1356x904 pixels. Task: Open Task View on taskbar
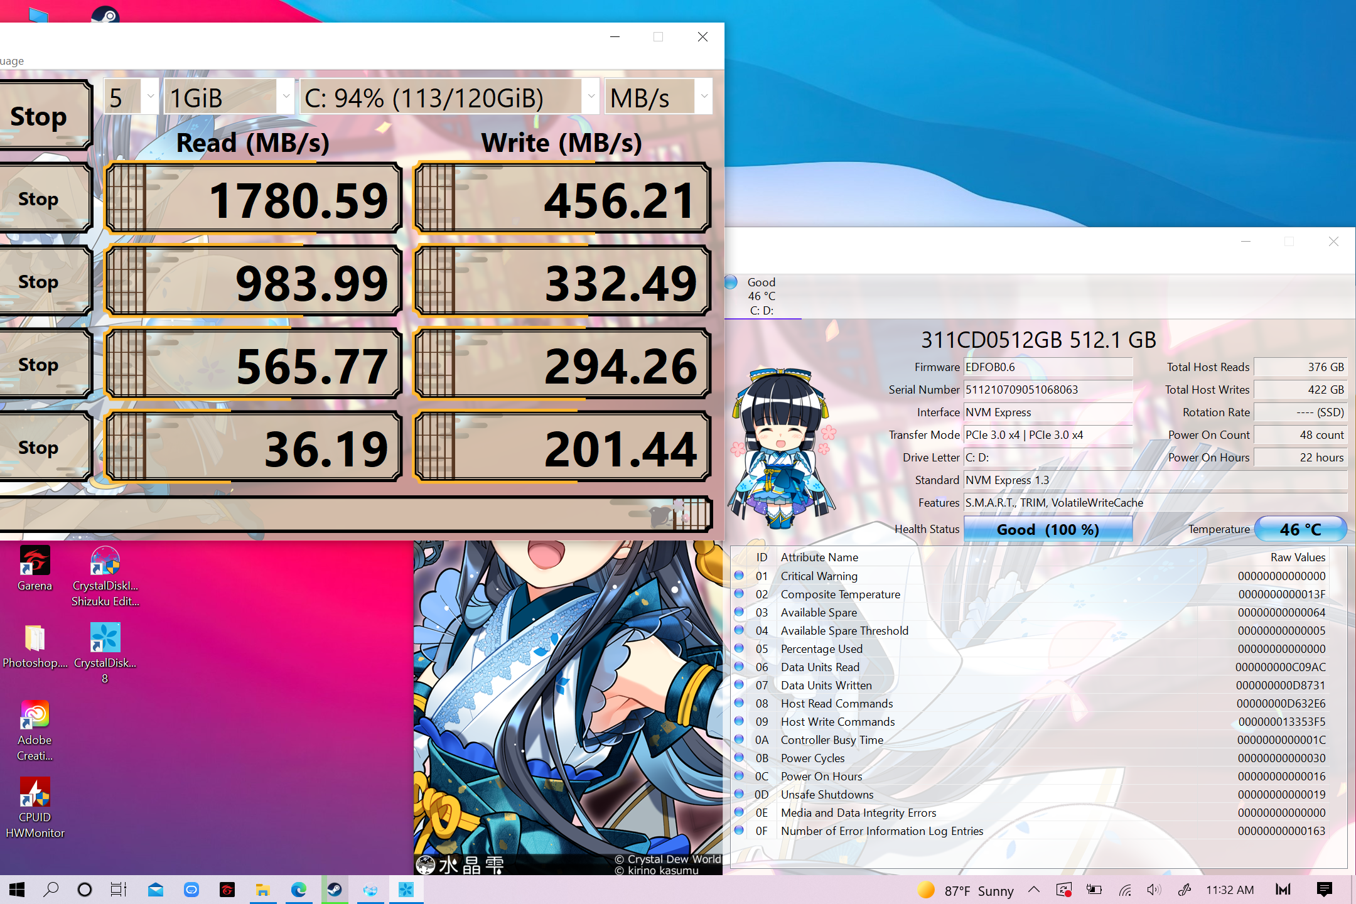pyautogui.click(x=119, y=890)
